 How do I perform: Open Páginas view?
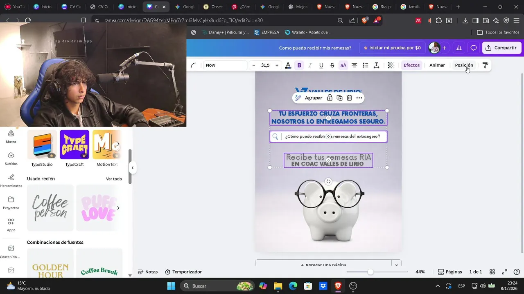click(450, 272)
